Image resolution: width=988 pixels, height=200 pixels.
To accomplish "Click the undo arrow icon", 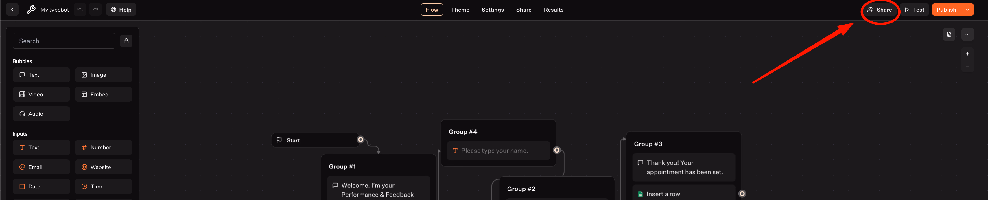I will coord(80,10).
